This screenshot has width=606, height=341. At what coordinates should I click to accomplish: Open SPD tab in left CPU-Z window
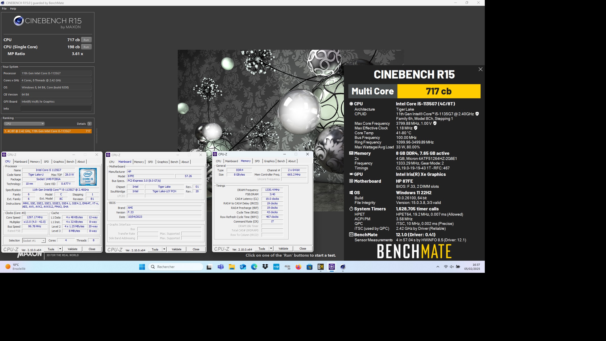coord(46,162)
